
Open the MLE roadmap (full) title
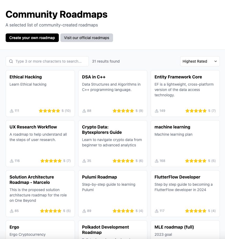click(x=174, y=227)
